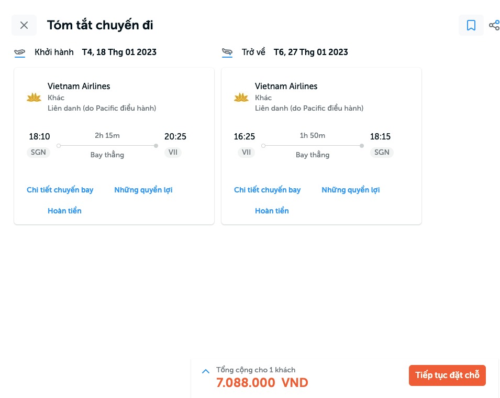View departure flight's Những quyền lợi
This screenshot has width=500, height=398.
click(143, 190)
